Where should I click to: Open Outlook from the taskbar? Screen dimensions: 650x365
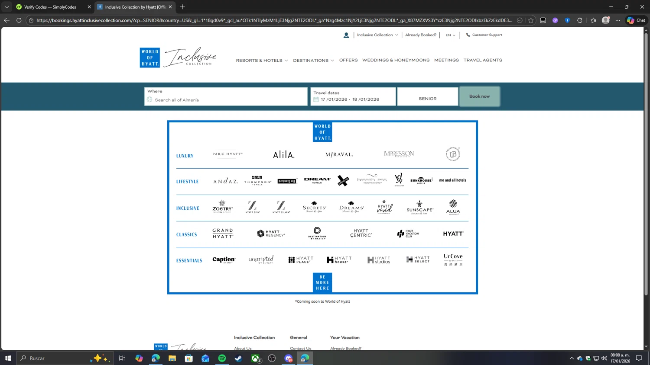(x=205, y=358)
